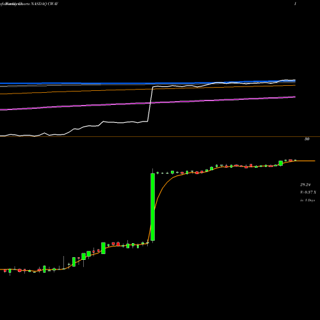Click the 28.24 price value label
Viewport: 320px width, 320px height.
point(305,185)
